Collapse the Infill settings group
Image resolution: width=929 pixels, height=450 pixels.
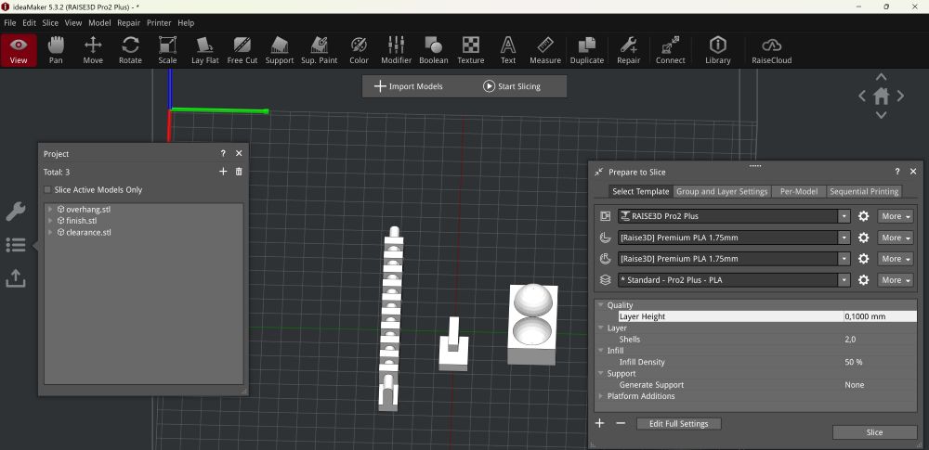click(x=601, y=351)
